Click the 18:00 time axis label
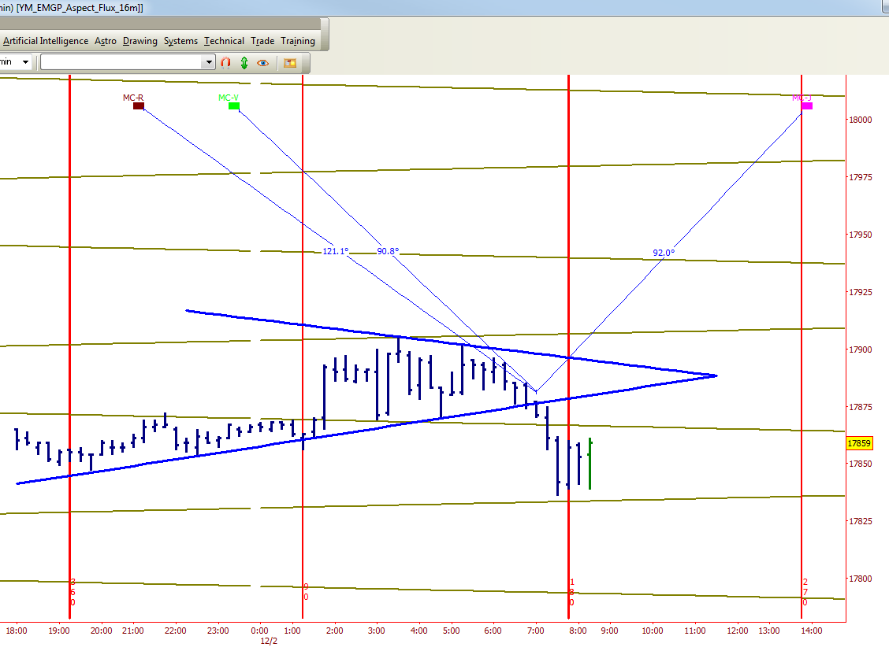This screenshot has height=651, width=889. [17, 631]
